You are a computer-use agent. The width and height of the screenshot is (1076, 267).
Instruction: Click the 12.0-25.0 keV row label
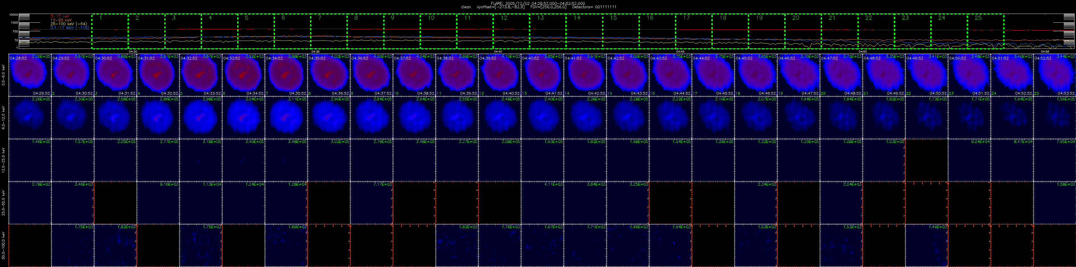(4, 160)
